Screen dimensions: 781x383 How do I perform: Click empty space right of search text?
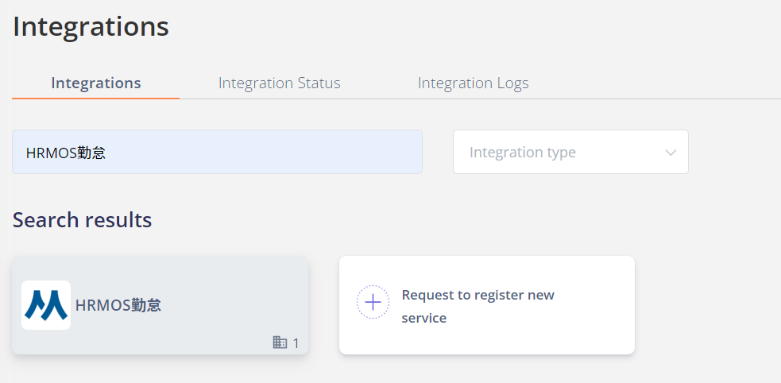click(x=264, y=153)
